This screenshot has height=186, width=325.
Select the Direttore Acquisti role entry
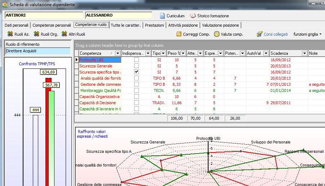click(x=38, y=51)
